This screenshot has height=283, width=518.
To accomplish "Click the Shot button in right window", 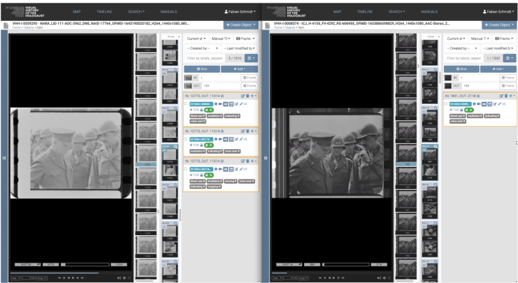I will 462,69.
